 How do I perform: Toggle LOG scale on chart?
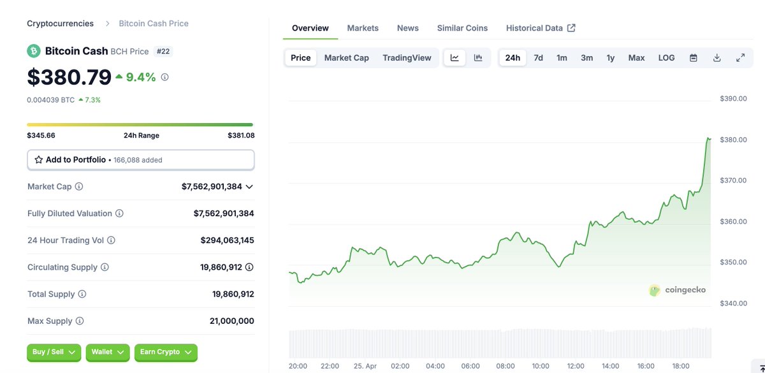click(666, 58)
